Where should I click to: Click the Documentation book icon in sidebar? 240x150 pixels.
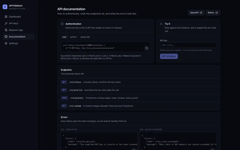coord(6,37)
